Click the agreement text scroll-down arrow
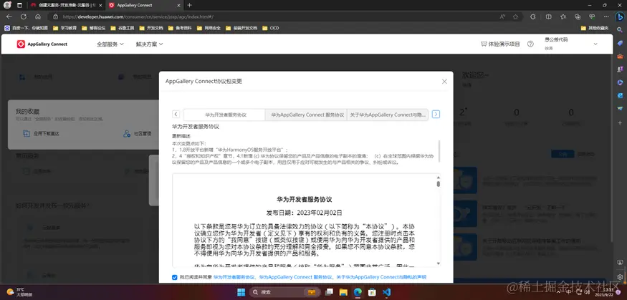627x300 pixels. (439, 263)
